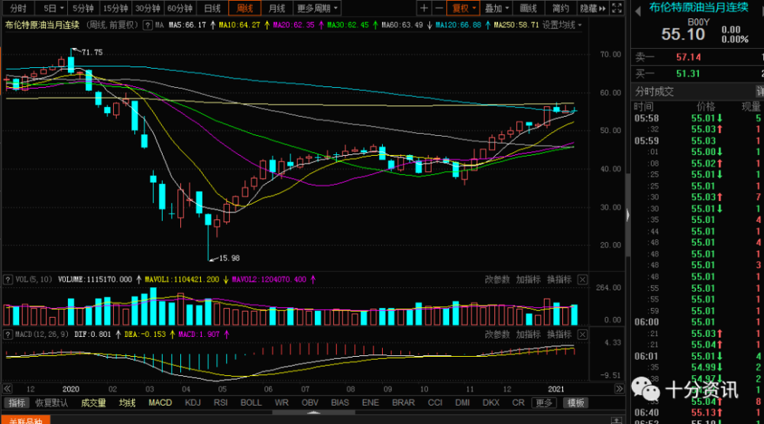The width and height of the screenshot is (764, 424).
Task: Enable WR indicator
Action: click(282, 403)
